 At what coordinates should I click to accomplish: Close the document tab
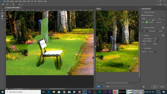point(21,8)
